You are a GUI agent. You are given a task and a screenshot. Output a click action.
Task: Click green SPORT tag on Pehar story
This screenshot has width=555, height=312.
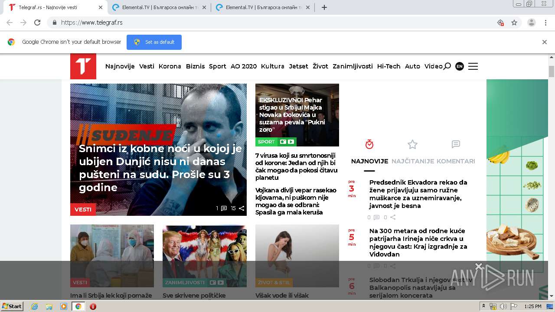(266, 142)
